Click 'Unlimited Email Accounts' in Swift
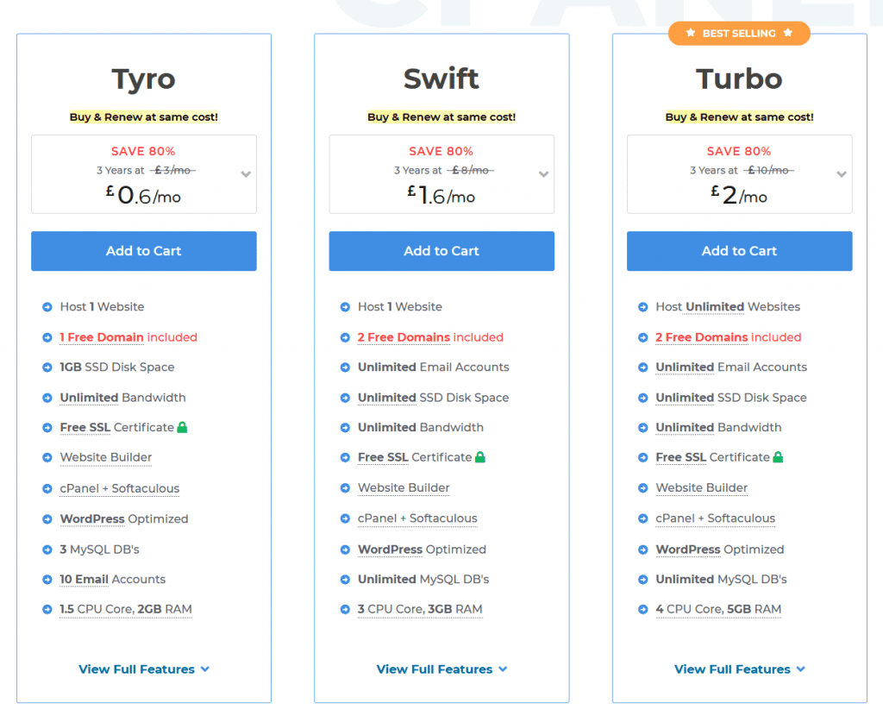The image size is (883, 716). tap(433, 367)
